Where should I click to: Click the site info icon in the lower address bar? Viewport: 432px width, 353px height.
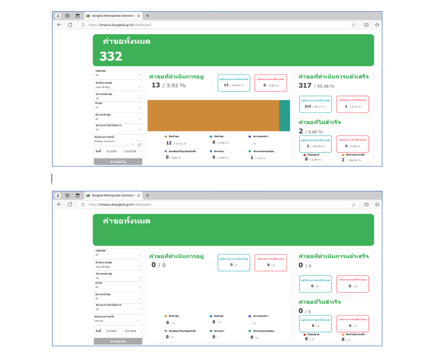(x=82, y=204)
